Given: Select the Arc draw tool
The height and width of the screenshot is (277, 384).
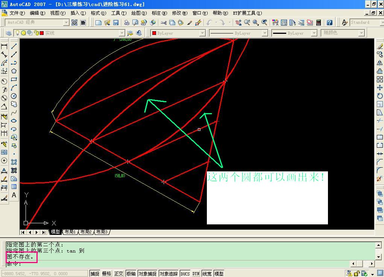Looking at the screenshot, I should (14, 88).
